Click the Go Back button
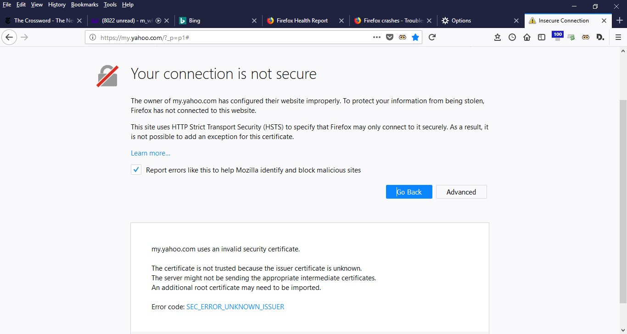Screen dimensions: 627x334 [x=409, y=192]
